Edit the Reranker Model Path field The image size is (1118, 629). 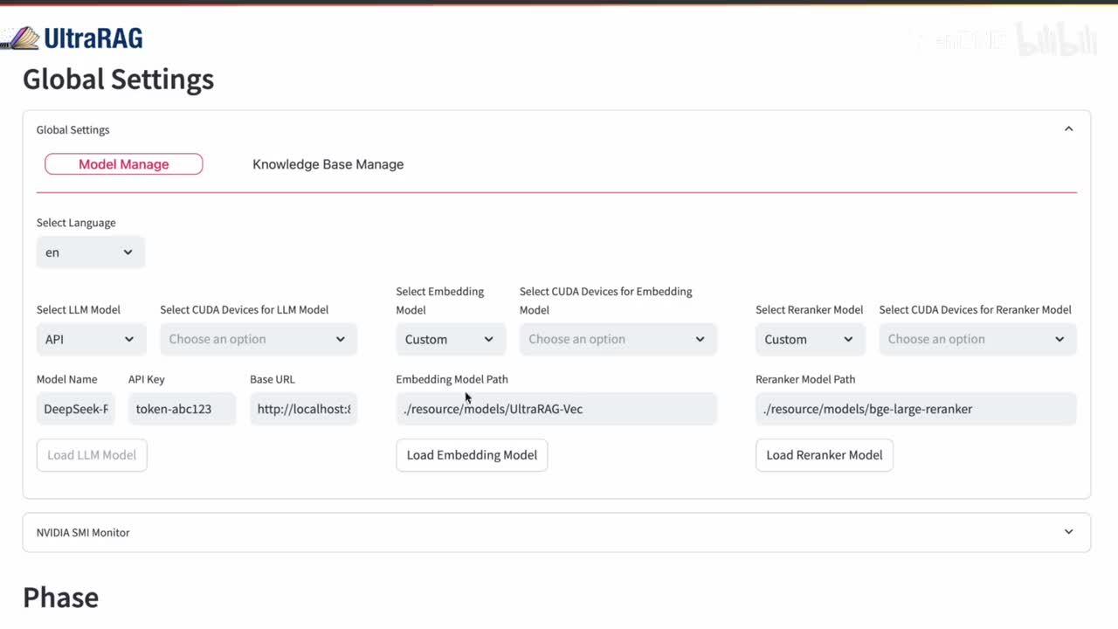click(915, 409)
